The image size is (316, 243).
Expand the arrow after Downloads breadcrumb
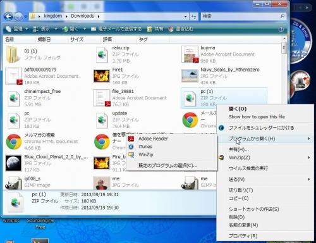pos(99,16)
